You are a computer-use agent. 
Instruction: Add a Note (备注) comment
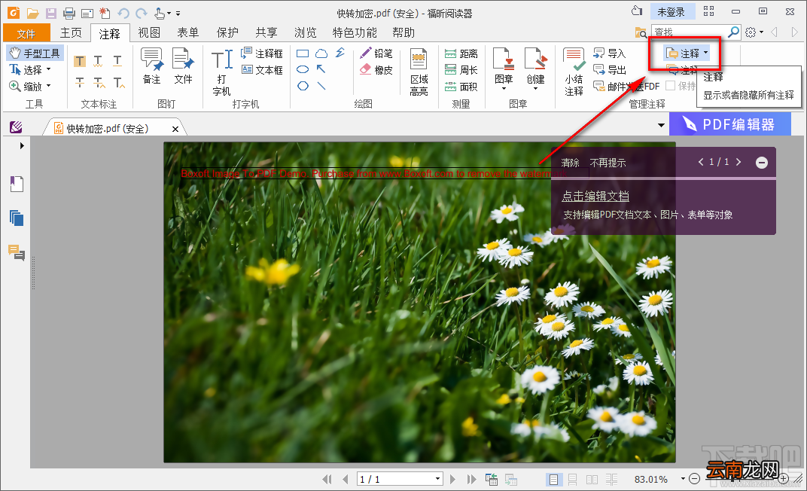click(151, 66)
